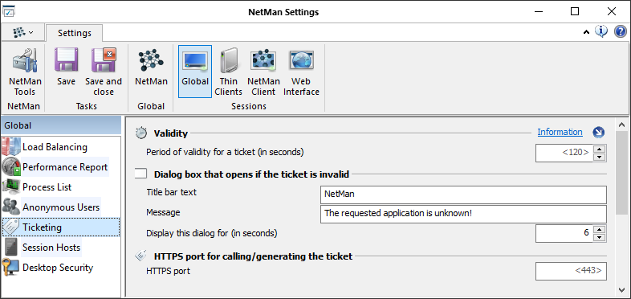
Task: Click the scrollbar down arrow
Action: point(621,289)
